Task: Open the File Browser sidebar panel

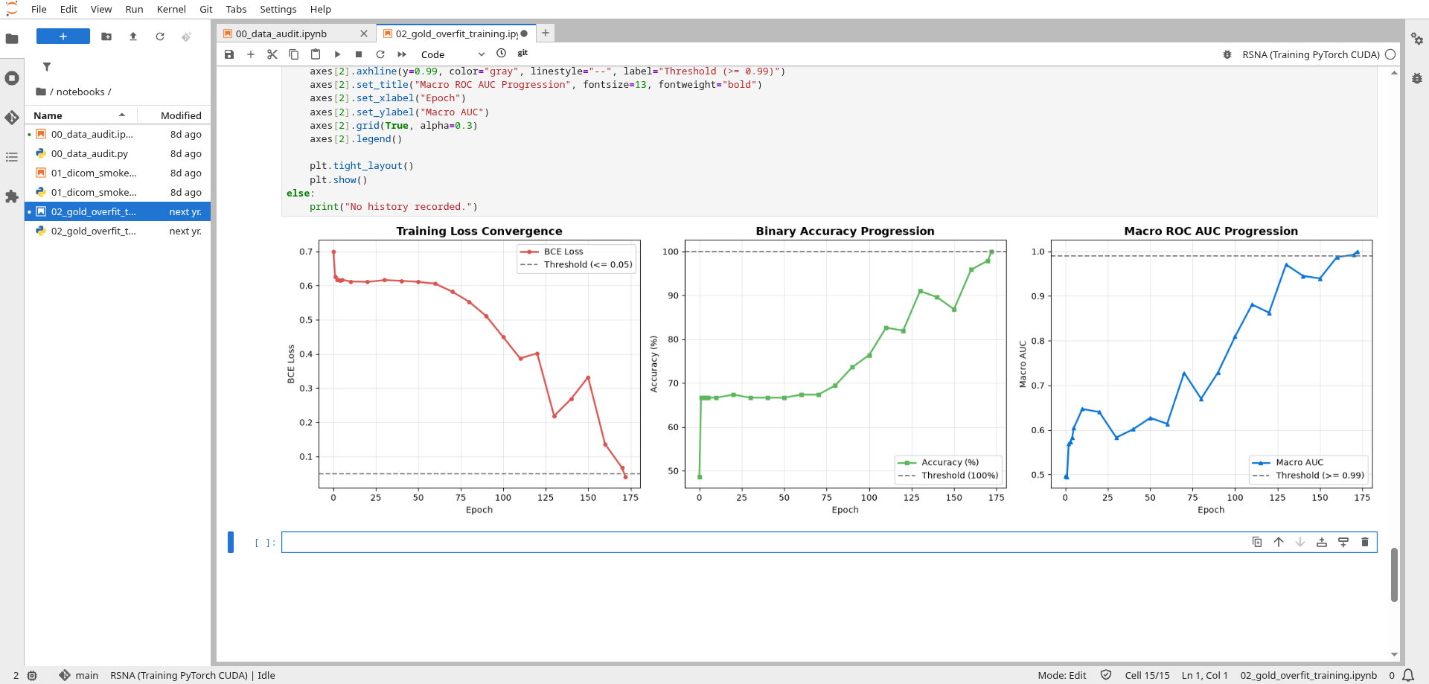Action: pos(12,39)
